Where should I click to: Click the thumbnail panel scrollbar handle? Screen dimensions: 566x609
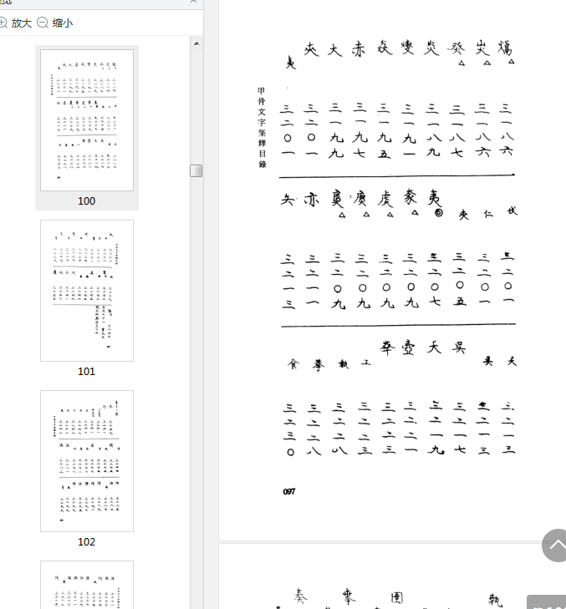pyautogui.click(x=196, y=170)
